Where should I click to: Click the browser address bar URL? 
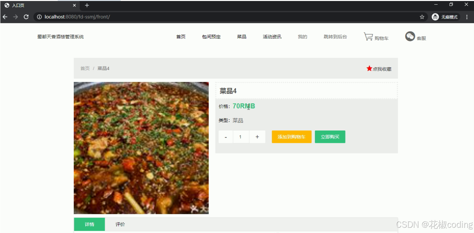click(77, 17)
